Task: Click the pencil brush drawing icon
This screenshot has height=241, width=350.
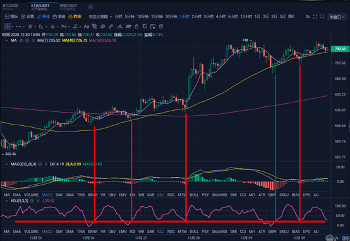Action: point(120,27)
